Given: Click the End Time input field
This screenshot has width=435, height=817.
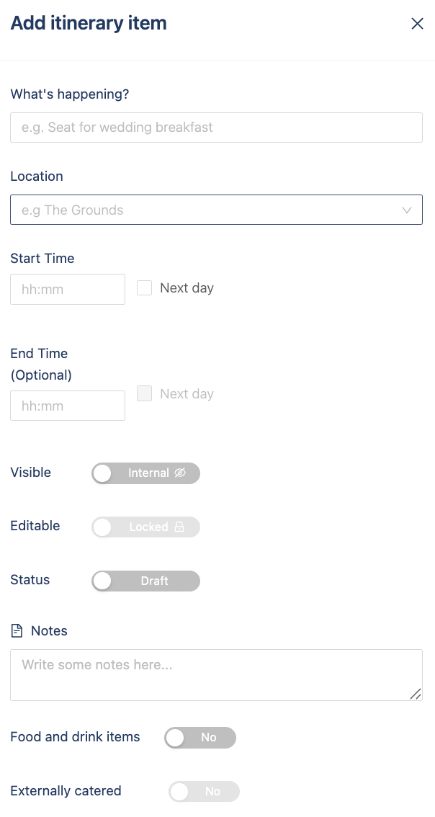Looking at the screenshot, I should [x=68, y=406].
